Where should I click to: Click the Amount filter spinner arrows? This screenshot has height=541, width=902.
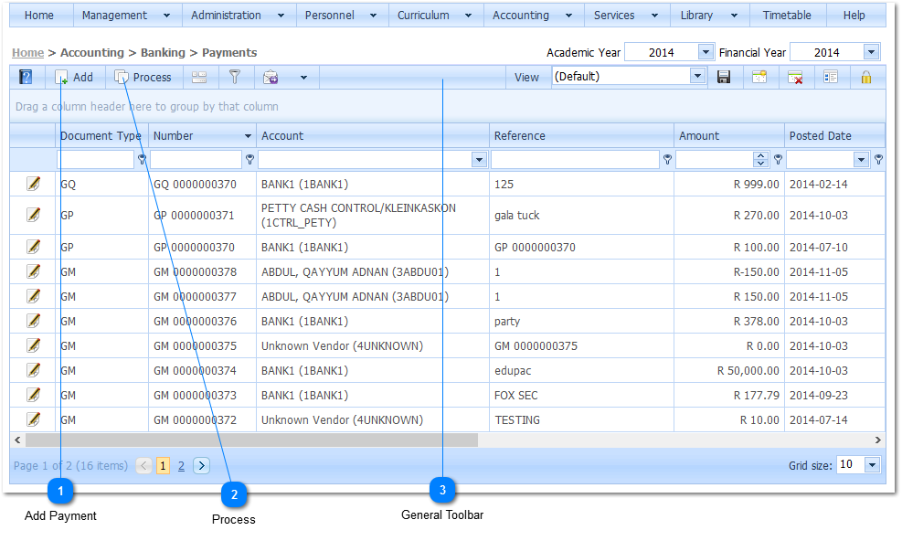(x=760, y=159)
